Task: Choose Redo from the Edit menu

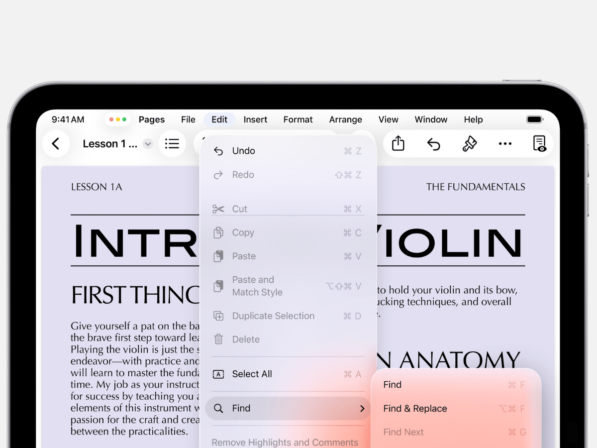Action: click(288, 175)
